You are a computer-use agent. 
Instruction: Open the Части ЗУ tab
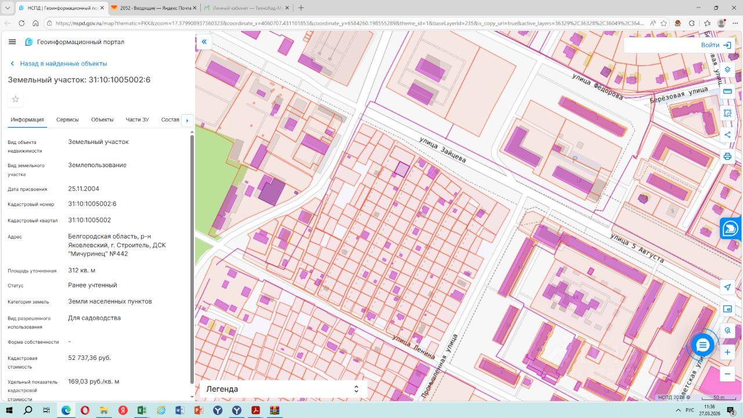click(x=137, y=120)
